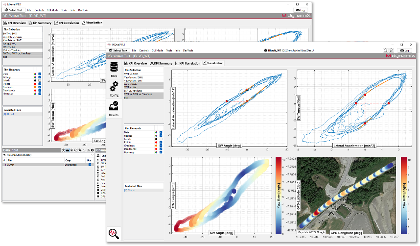The width and height of the screenshot is (420, 246).
Task: Toggle Deadbands checkbox in front window Plot Elements
Action: 161,149
